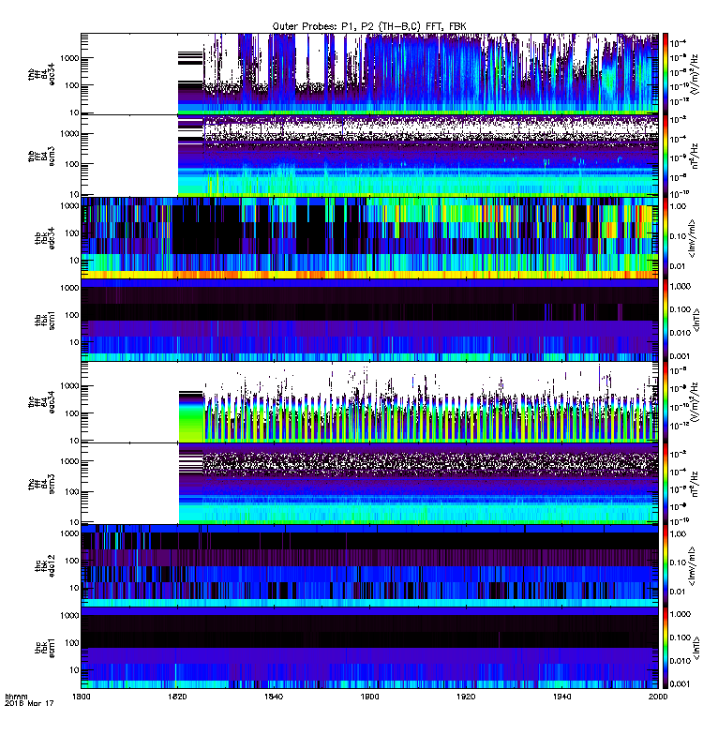The width and height of the screenshot is (703, 750).
Task: Click the 1000 frequency tick on thc fbk scm1 panel
Action: 69,616
